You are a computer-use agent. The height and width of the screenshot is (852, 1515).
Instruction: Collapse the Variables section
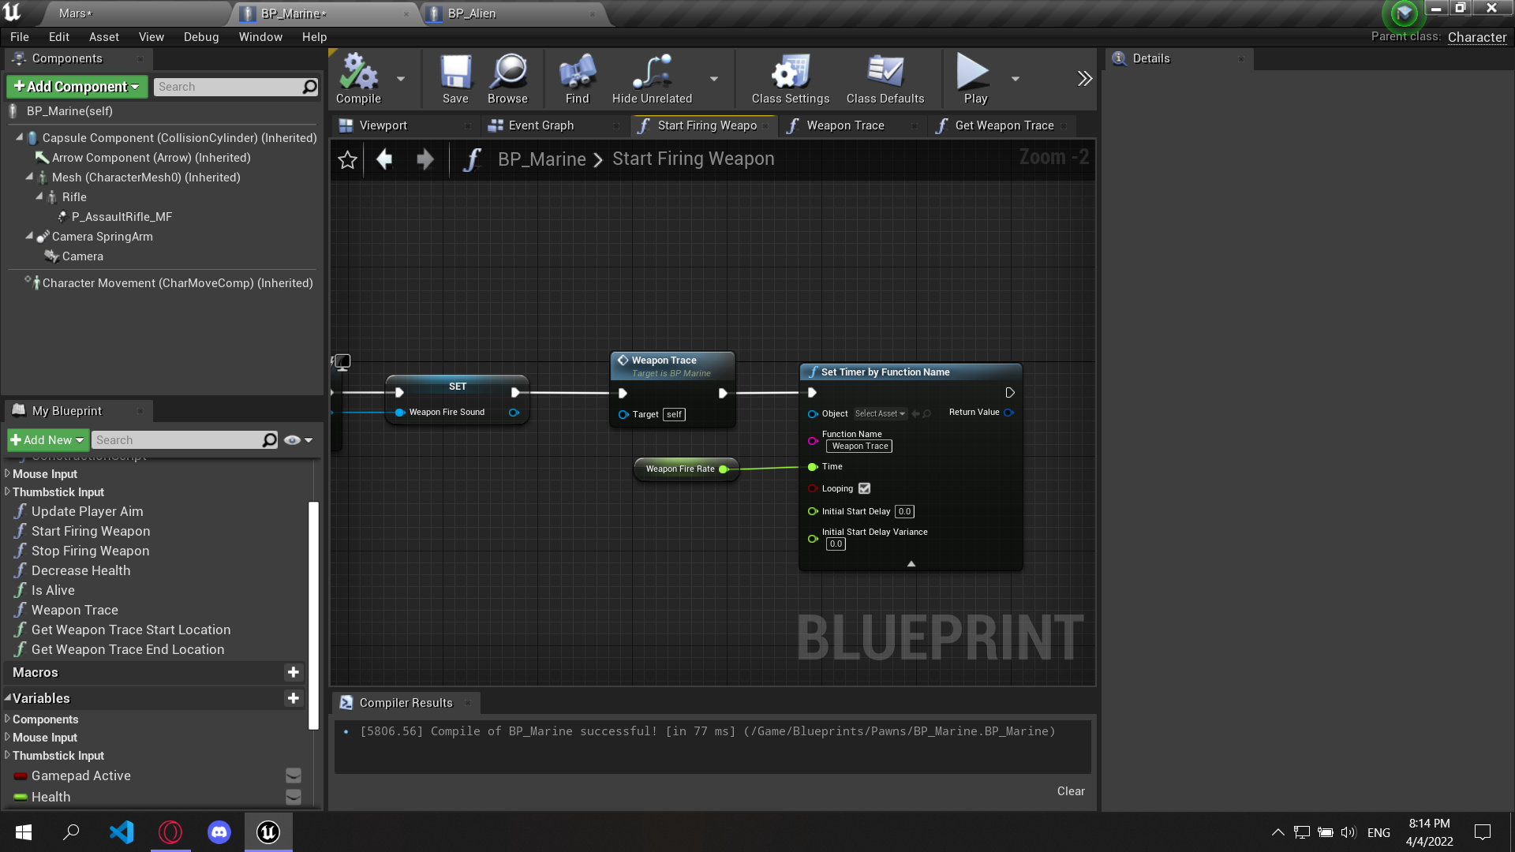(8, 697)
